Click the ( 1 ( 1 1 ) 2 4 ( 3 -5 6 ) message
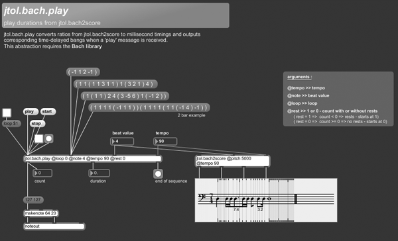The height and width of the screenshot is (241, 398). pyautogui.click(x=125, y=96)
